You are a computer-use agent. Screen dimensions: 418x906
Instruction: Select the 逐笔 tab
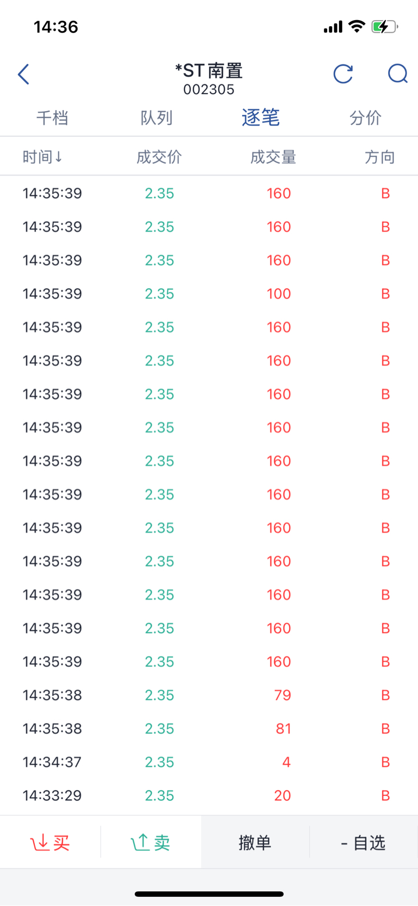tap(261, 118)
